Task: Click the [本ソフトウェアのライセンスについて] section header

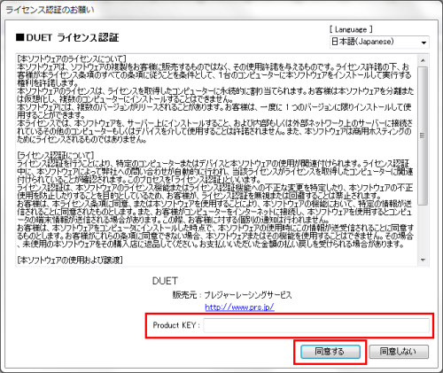Action: pos(72,58)
